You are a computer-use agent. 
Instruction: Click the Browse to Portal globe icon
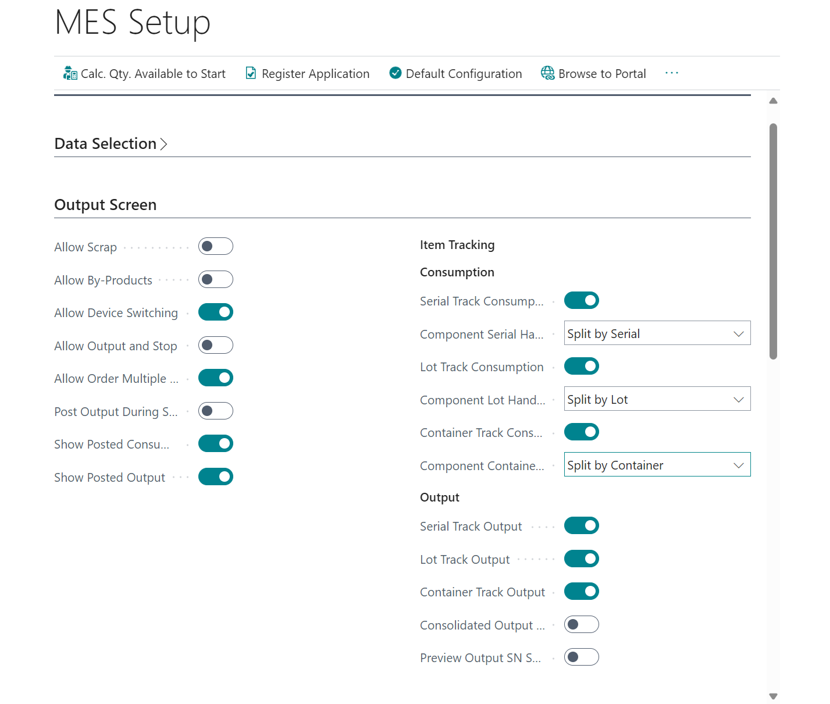pos(547,73)
